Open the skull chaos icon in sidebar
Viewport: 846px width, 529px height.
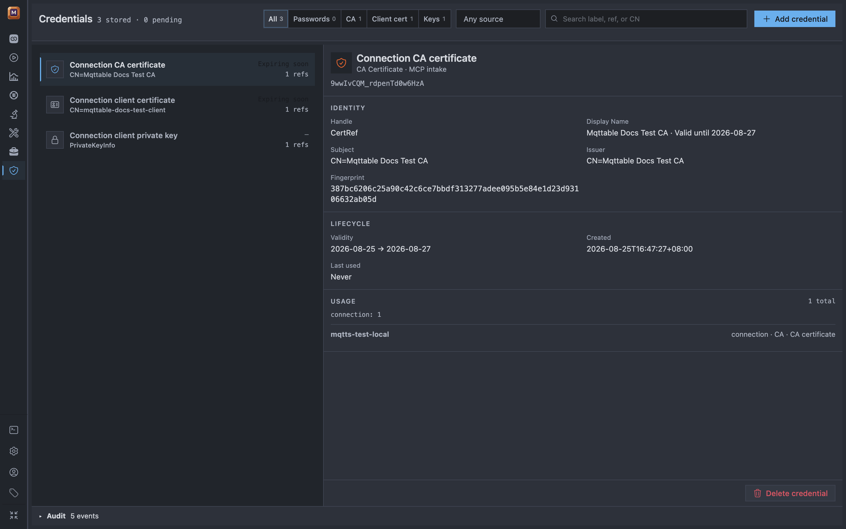(14, 95)
